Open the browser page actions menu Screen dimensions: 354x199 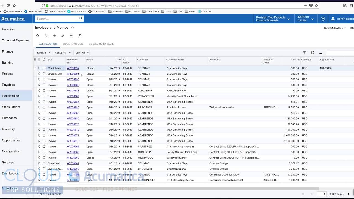pyautogui.click(x=305, y=6)
